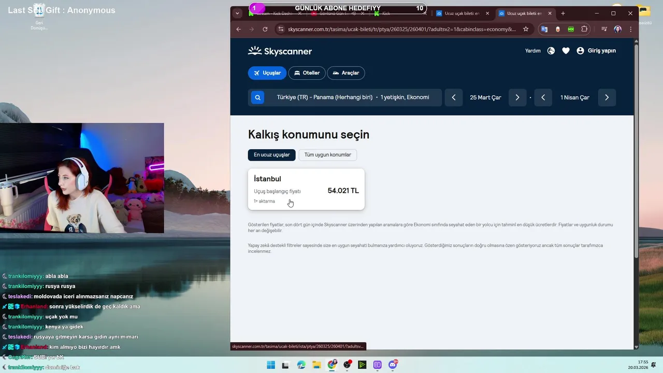The height and width of the screenshot is (373, 663).
Task: Open the Geri Dönüşüm desktop icon
Action: pyautogui.click(x=39, y=17)
